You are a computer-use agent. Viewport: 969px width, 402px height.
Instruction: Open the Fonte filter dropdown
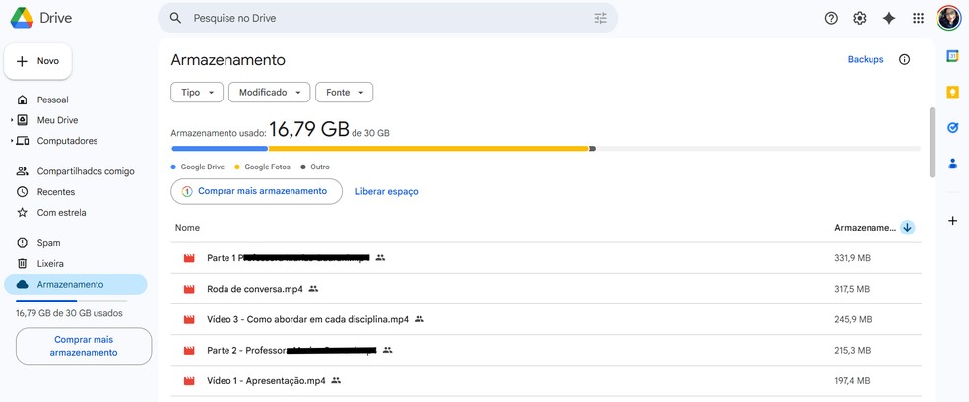344,93
